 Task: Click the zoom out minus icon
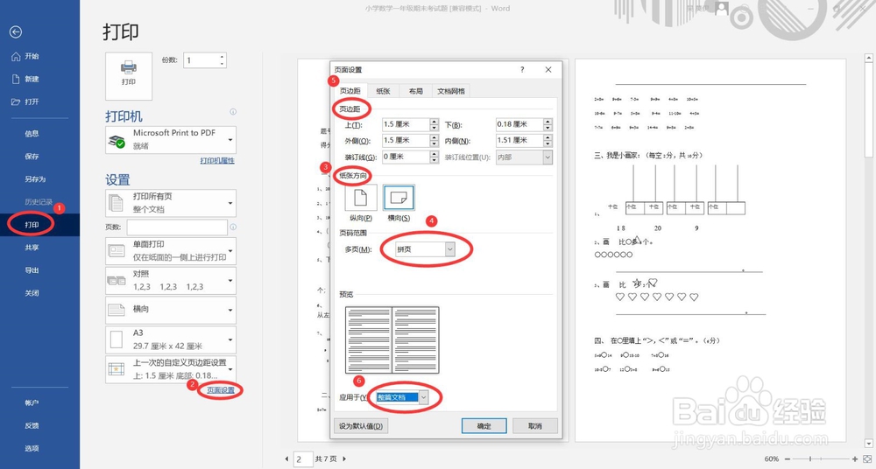(788, 459)
